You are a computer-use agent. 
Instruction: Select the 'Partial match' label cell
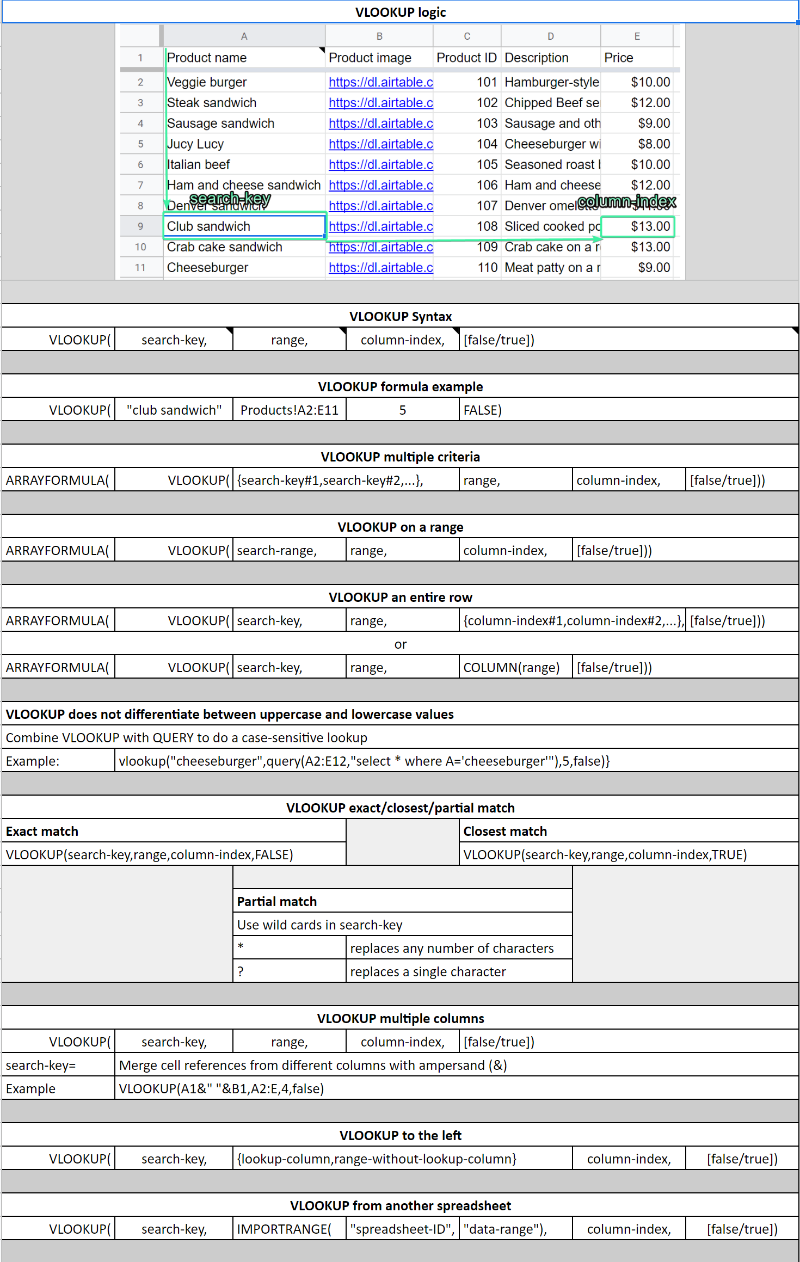click(403, 901)
